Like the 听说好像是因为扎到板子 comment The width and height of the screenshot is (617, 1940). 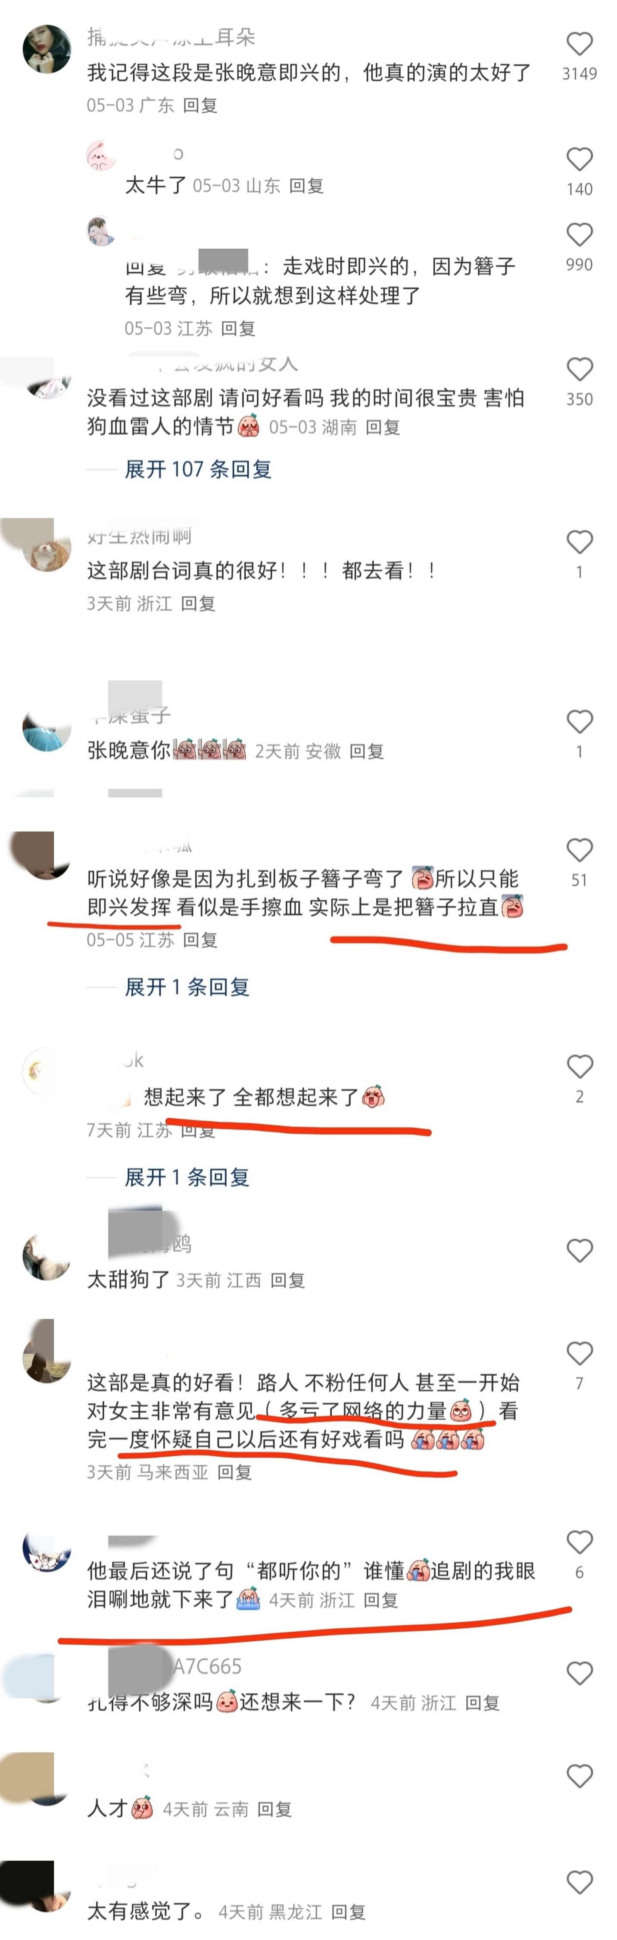pyautogui.click(x=579, y=849)
